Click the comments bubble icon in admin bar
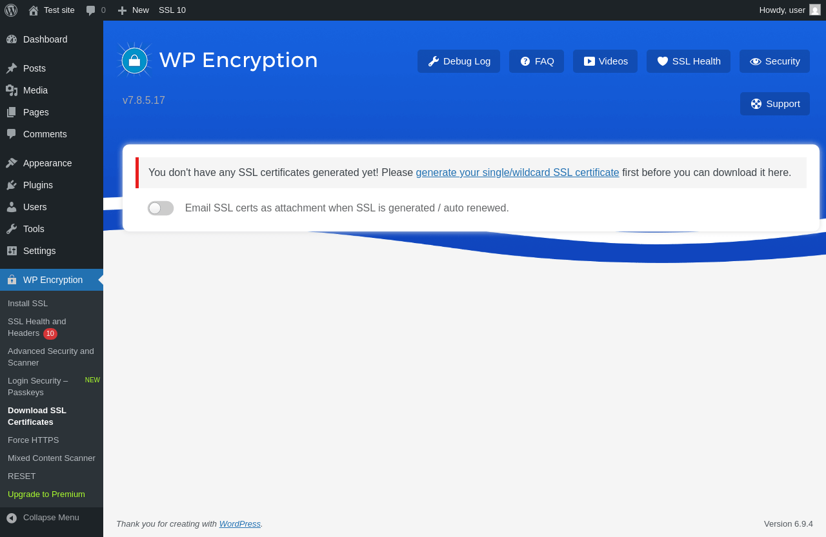The height and width of the screenshot is (537, 826). tap(91, 10)
